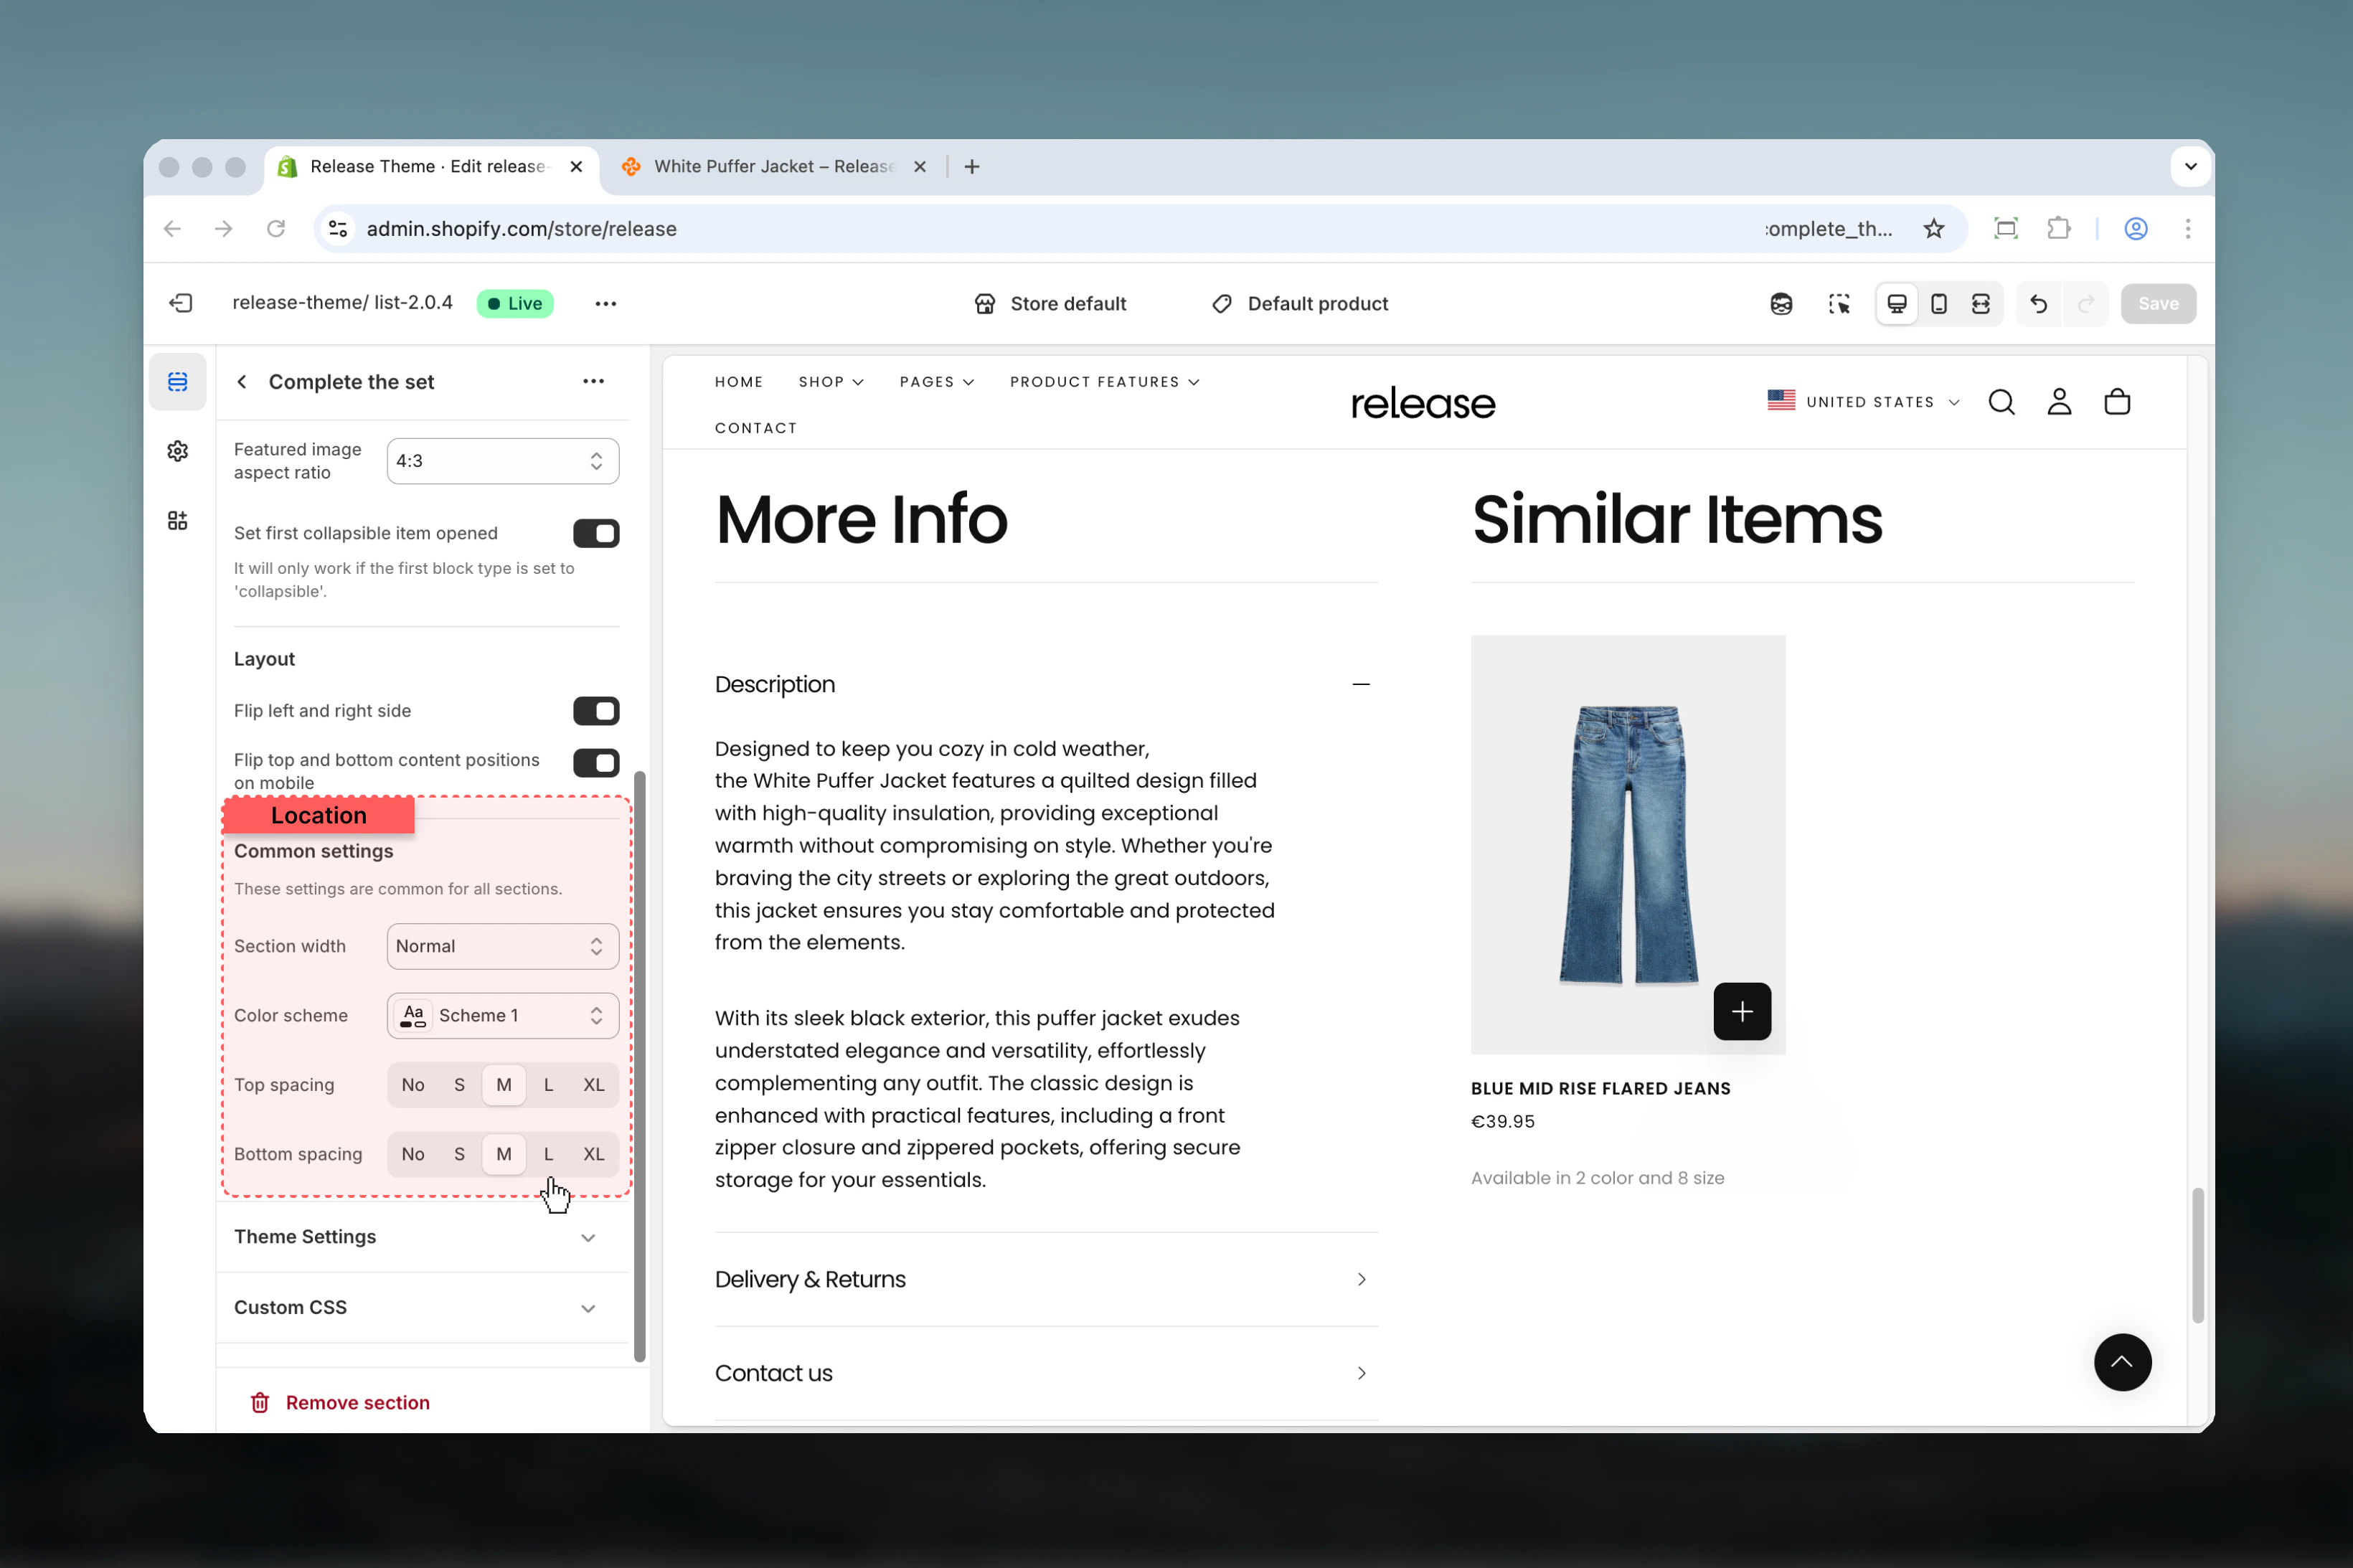Open Section width dropdown
Screen dimensions: 2353x1568
[503, 946]
